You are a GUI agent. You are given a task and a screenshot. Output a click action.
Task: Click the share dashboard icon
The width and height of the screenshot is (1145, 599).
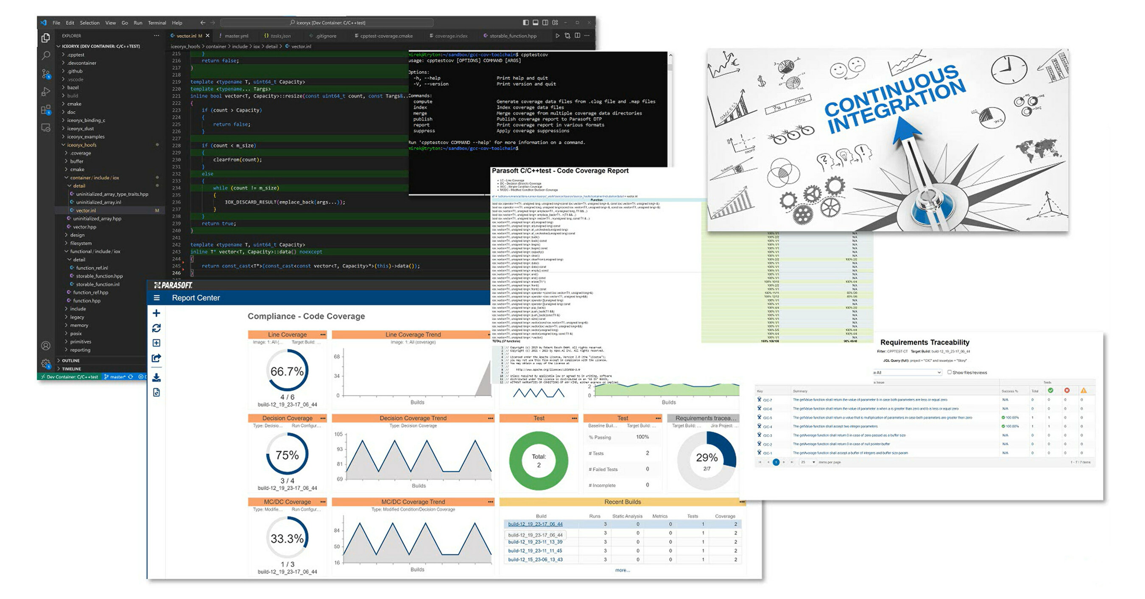click(156, 358)
